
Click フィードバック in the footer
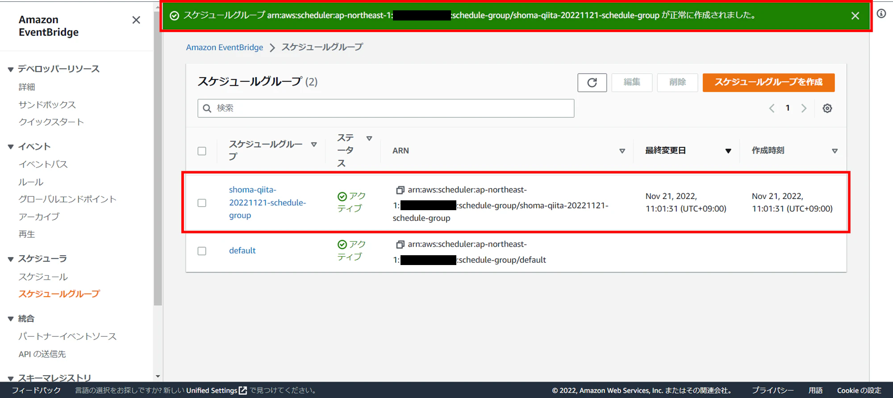(36, 390)
